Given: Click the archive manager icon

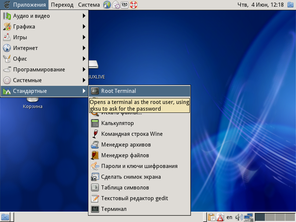Looking at the screenshot, I should point(95,145).
